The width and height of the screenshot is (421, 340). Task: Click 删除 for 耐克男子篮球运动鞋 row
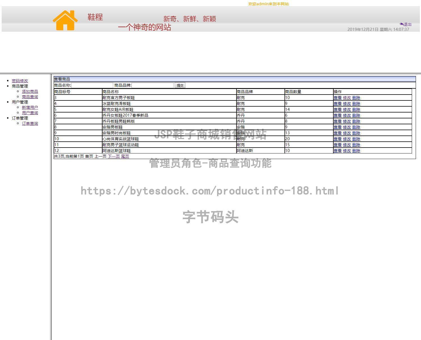(356, 145)
